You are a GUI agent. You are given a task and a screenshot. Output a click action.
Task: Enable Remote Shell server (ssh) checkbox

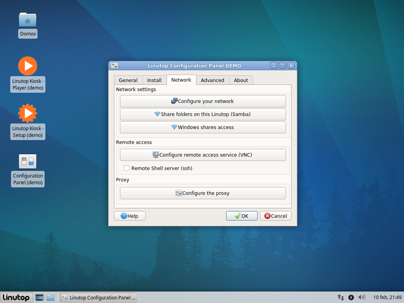tap(127, 168)
